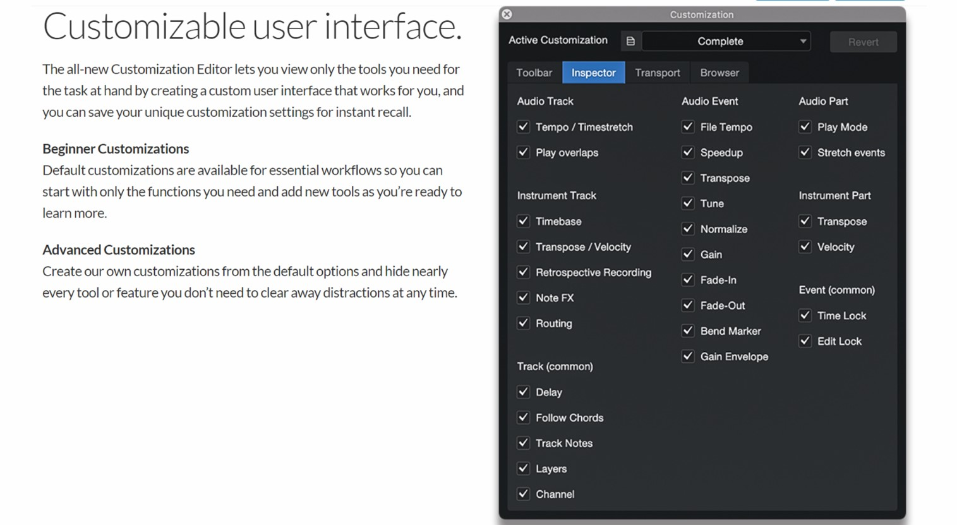Click the 'Track (common)' section heading

tap(555, 366)
